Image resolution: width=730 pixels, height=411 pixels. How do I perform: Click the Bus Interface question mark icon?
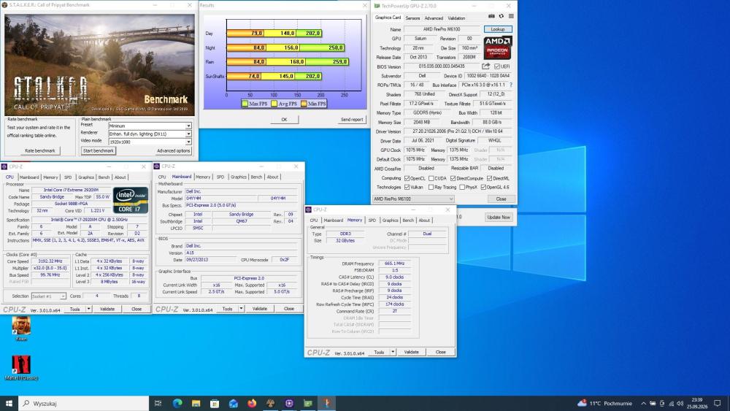pyautogui.click(x=511, y=85)
